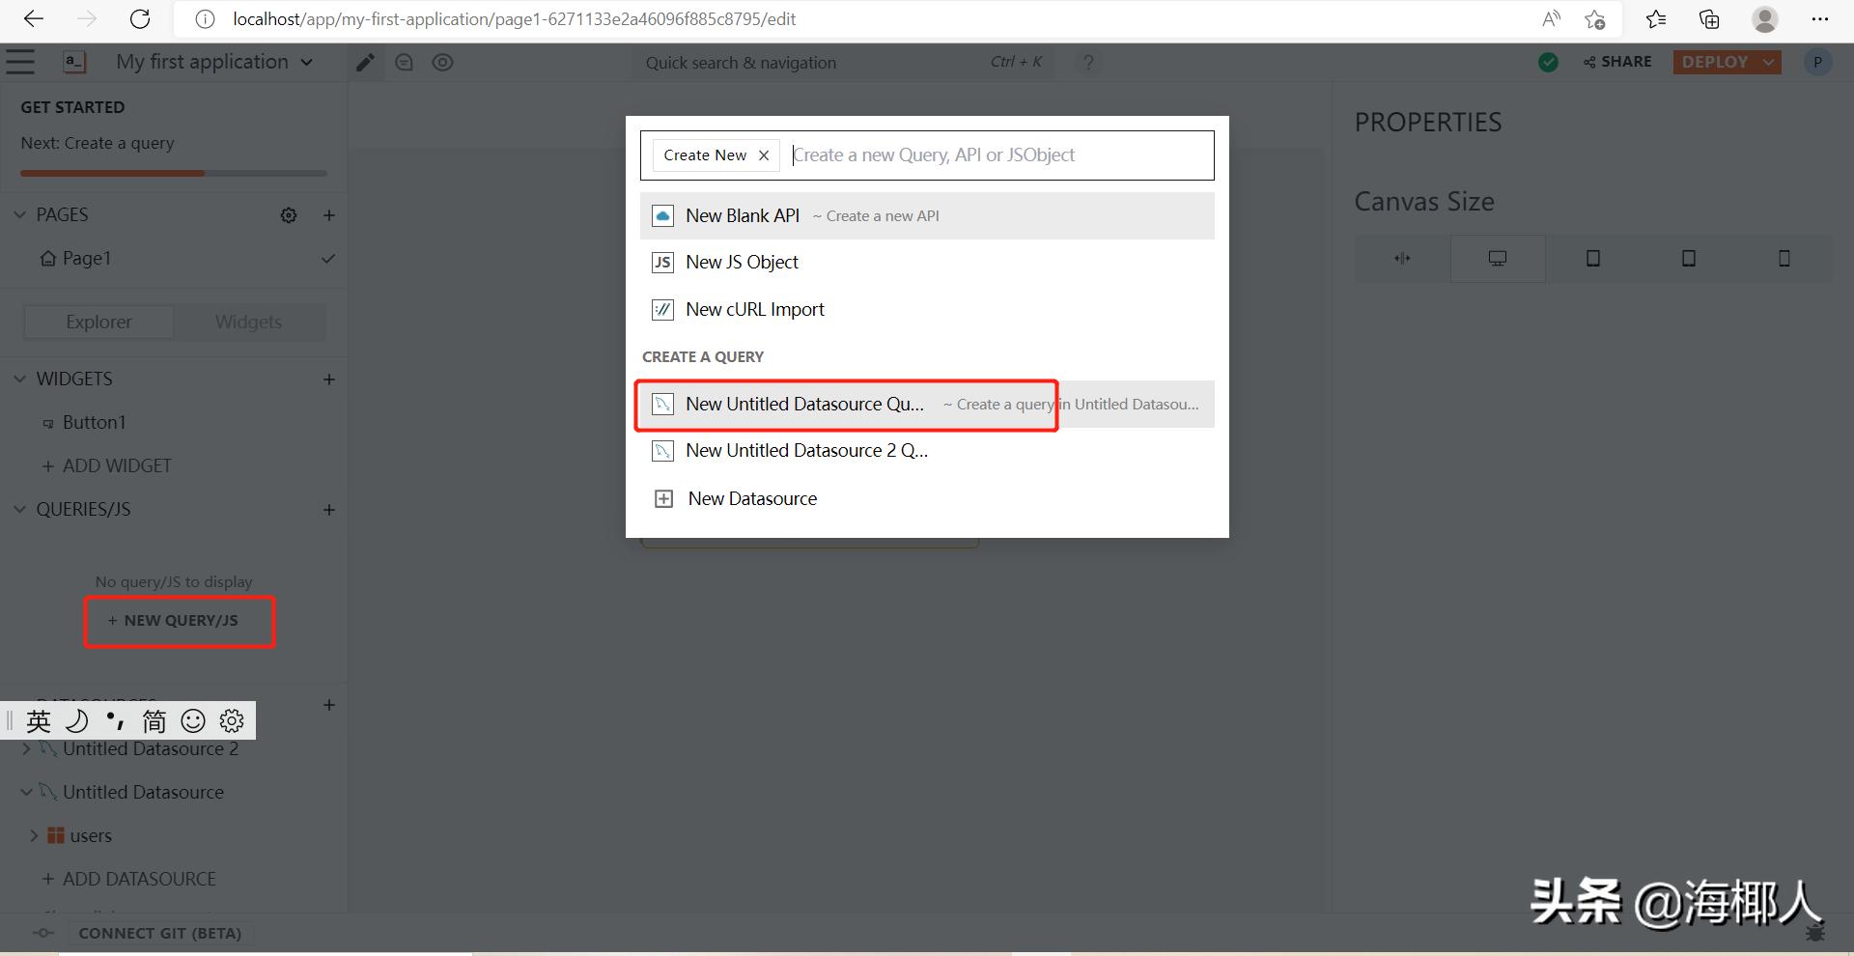1854x956 pixels.
Task: Focus the Create a new Query search field
Action: pos(999,155)
